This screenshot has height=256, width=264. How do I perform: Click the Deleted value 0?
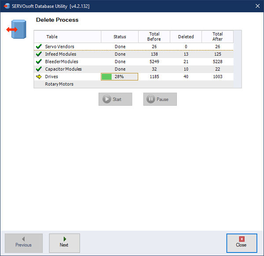[x=186, y=47]
